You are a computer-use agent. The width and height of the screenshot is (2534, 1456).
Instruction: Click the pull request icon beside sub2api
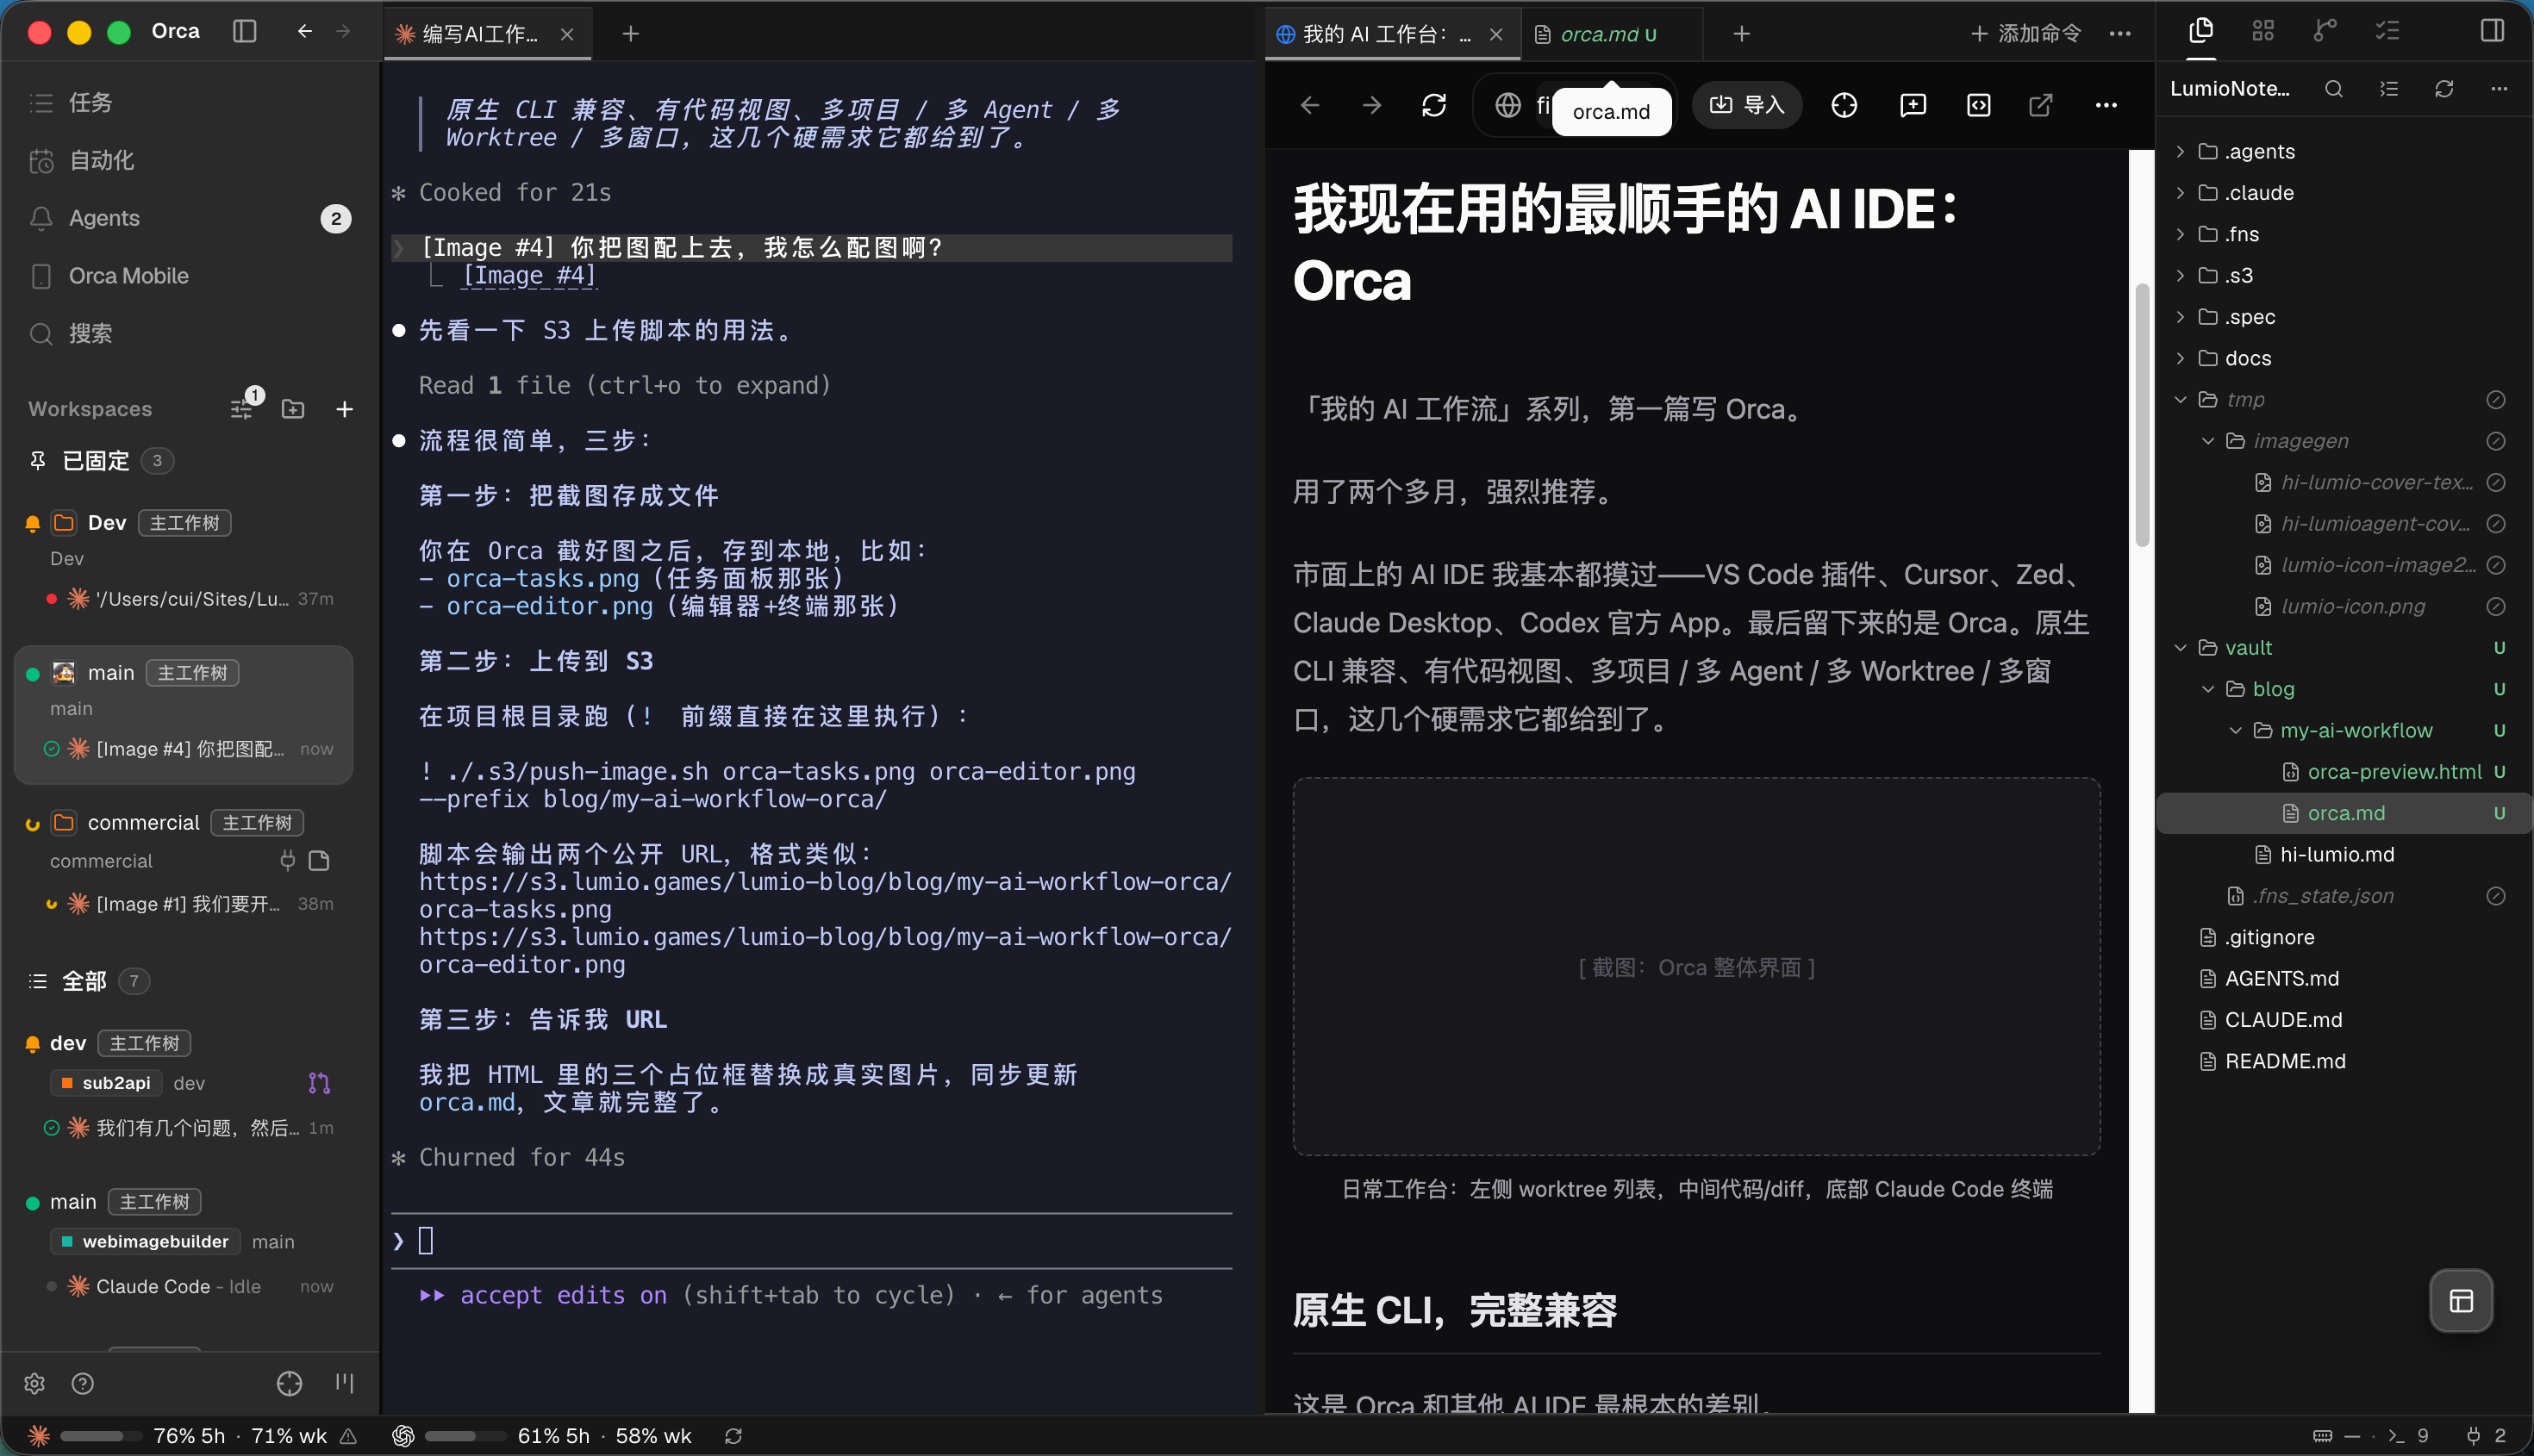coord(319,1083)
